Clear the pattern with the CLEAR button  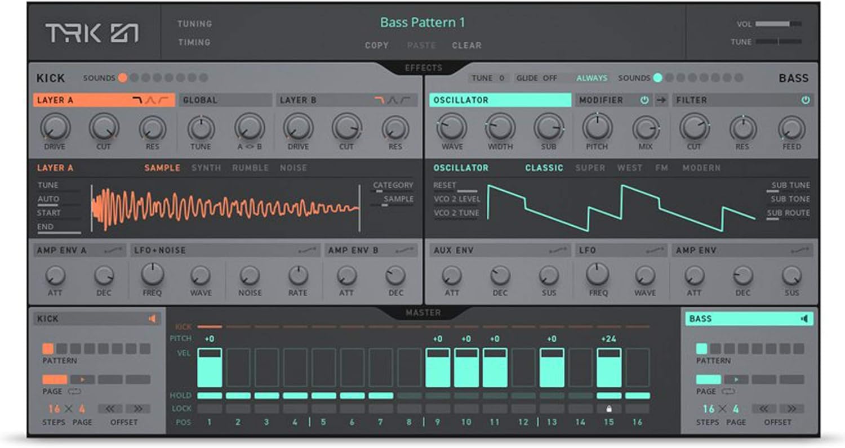point(466,45)
